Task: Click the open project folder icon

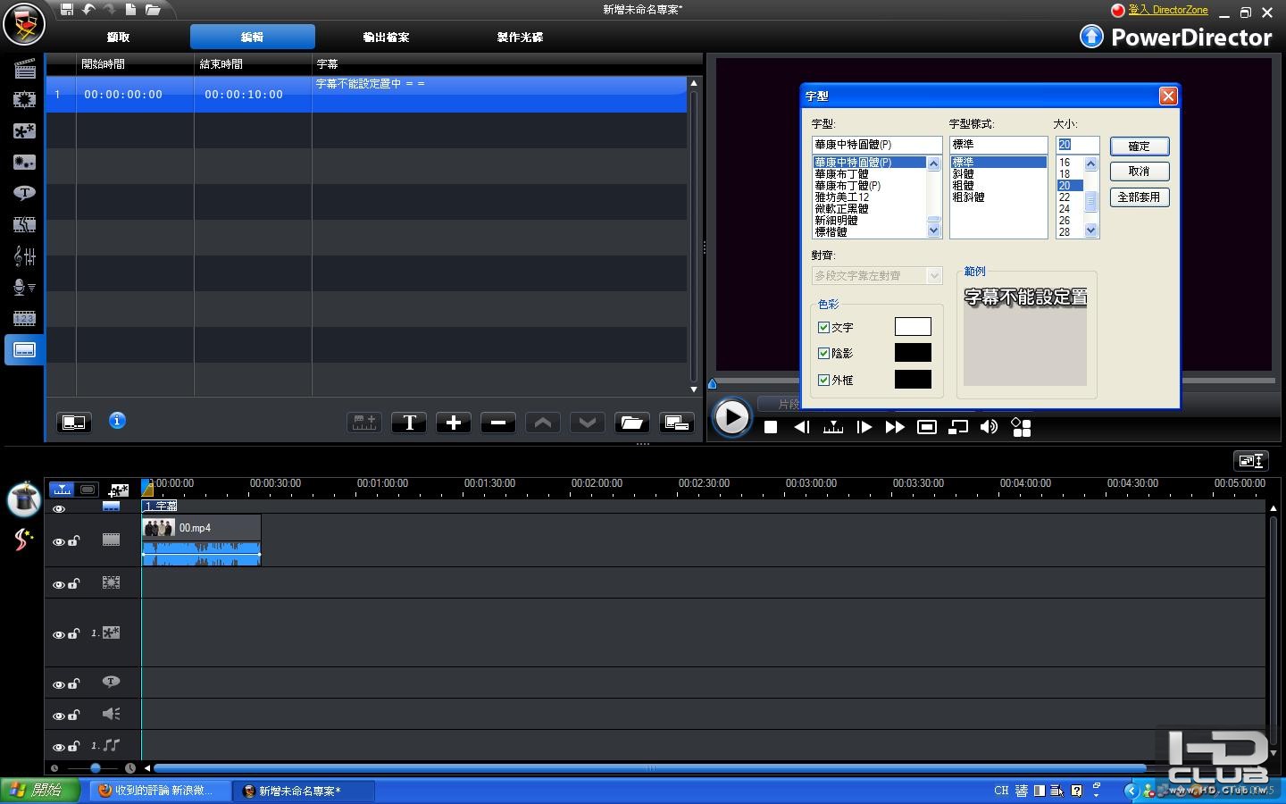Action: 153,10
